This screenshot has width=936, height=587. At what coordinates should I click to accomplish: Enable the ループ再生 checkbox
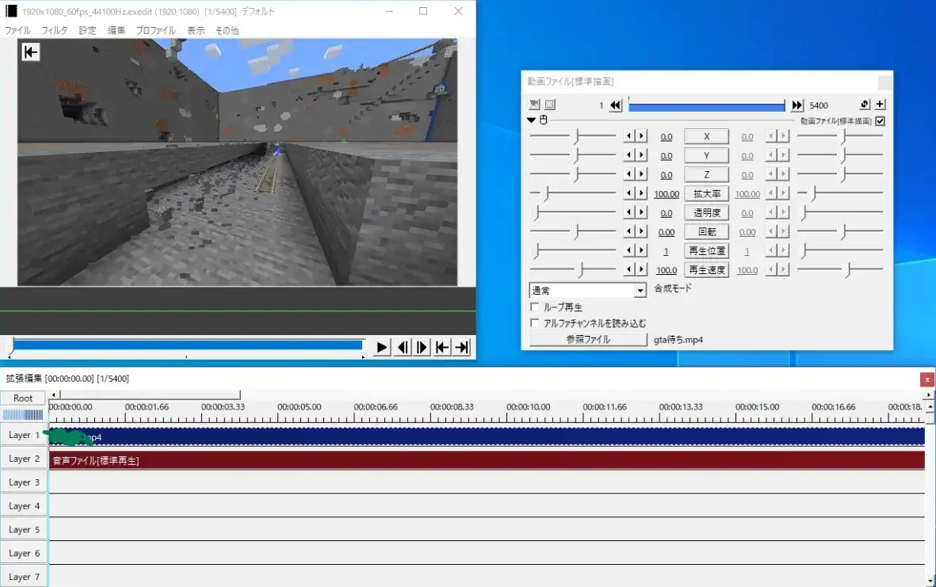tap(535, 307)
